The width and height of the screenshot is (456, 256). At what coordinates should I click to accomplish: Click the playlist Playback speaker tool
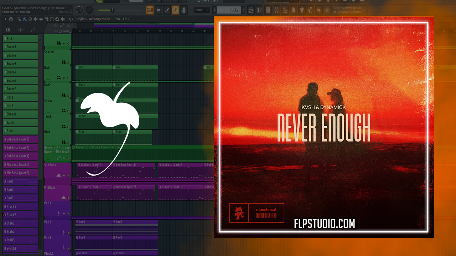63,19
